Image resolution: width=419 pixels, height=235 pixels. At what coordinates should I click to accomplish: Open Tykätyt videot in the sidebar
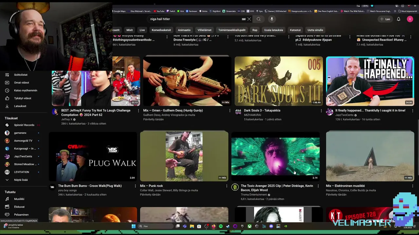click(23, 98)
